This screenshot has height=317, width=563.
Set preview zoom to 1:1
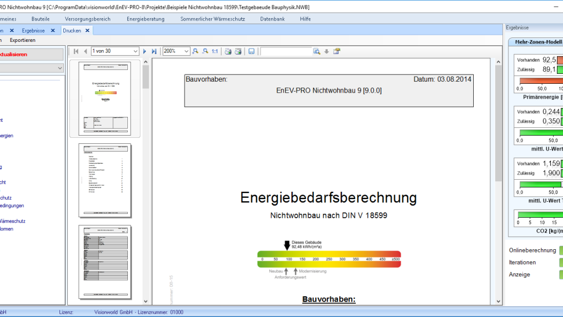[x=215, y=51]
